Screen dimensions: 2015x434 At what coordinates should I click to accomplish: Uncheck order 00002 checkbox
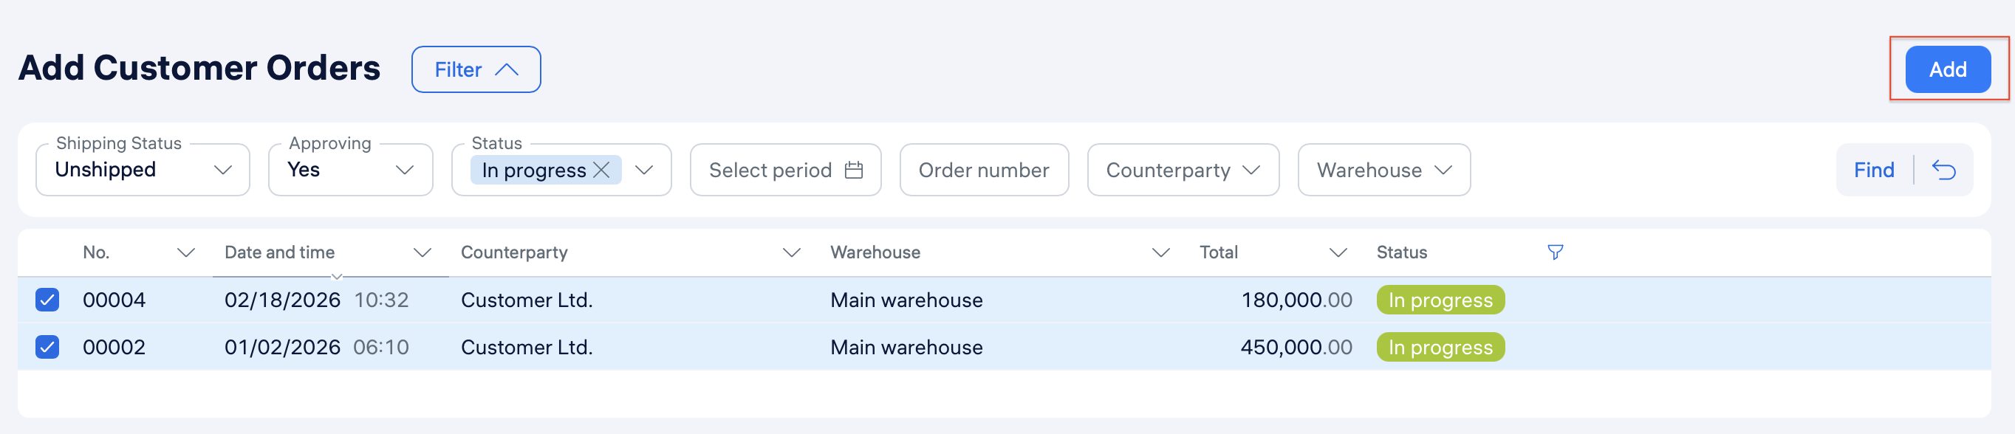point(47,346)
